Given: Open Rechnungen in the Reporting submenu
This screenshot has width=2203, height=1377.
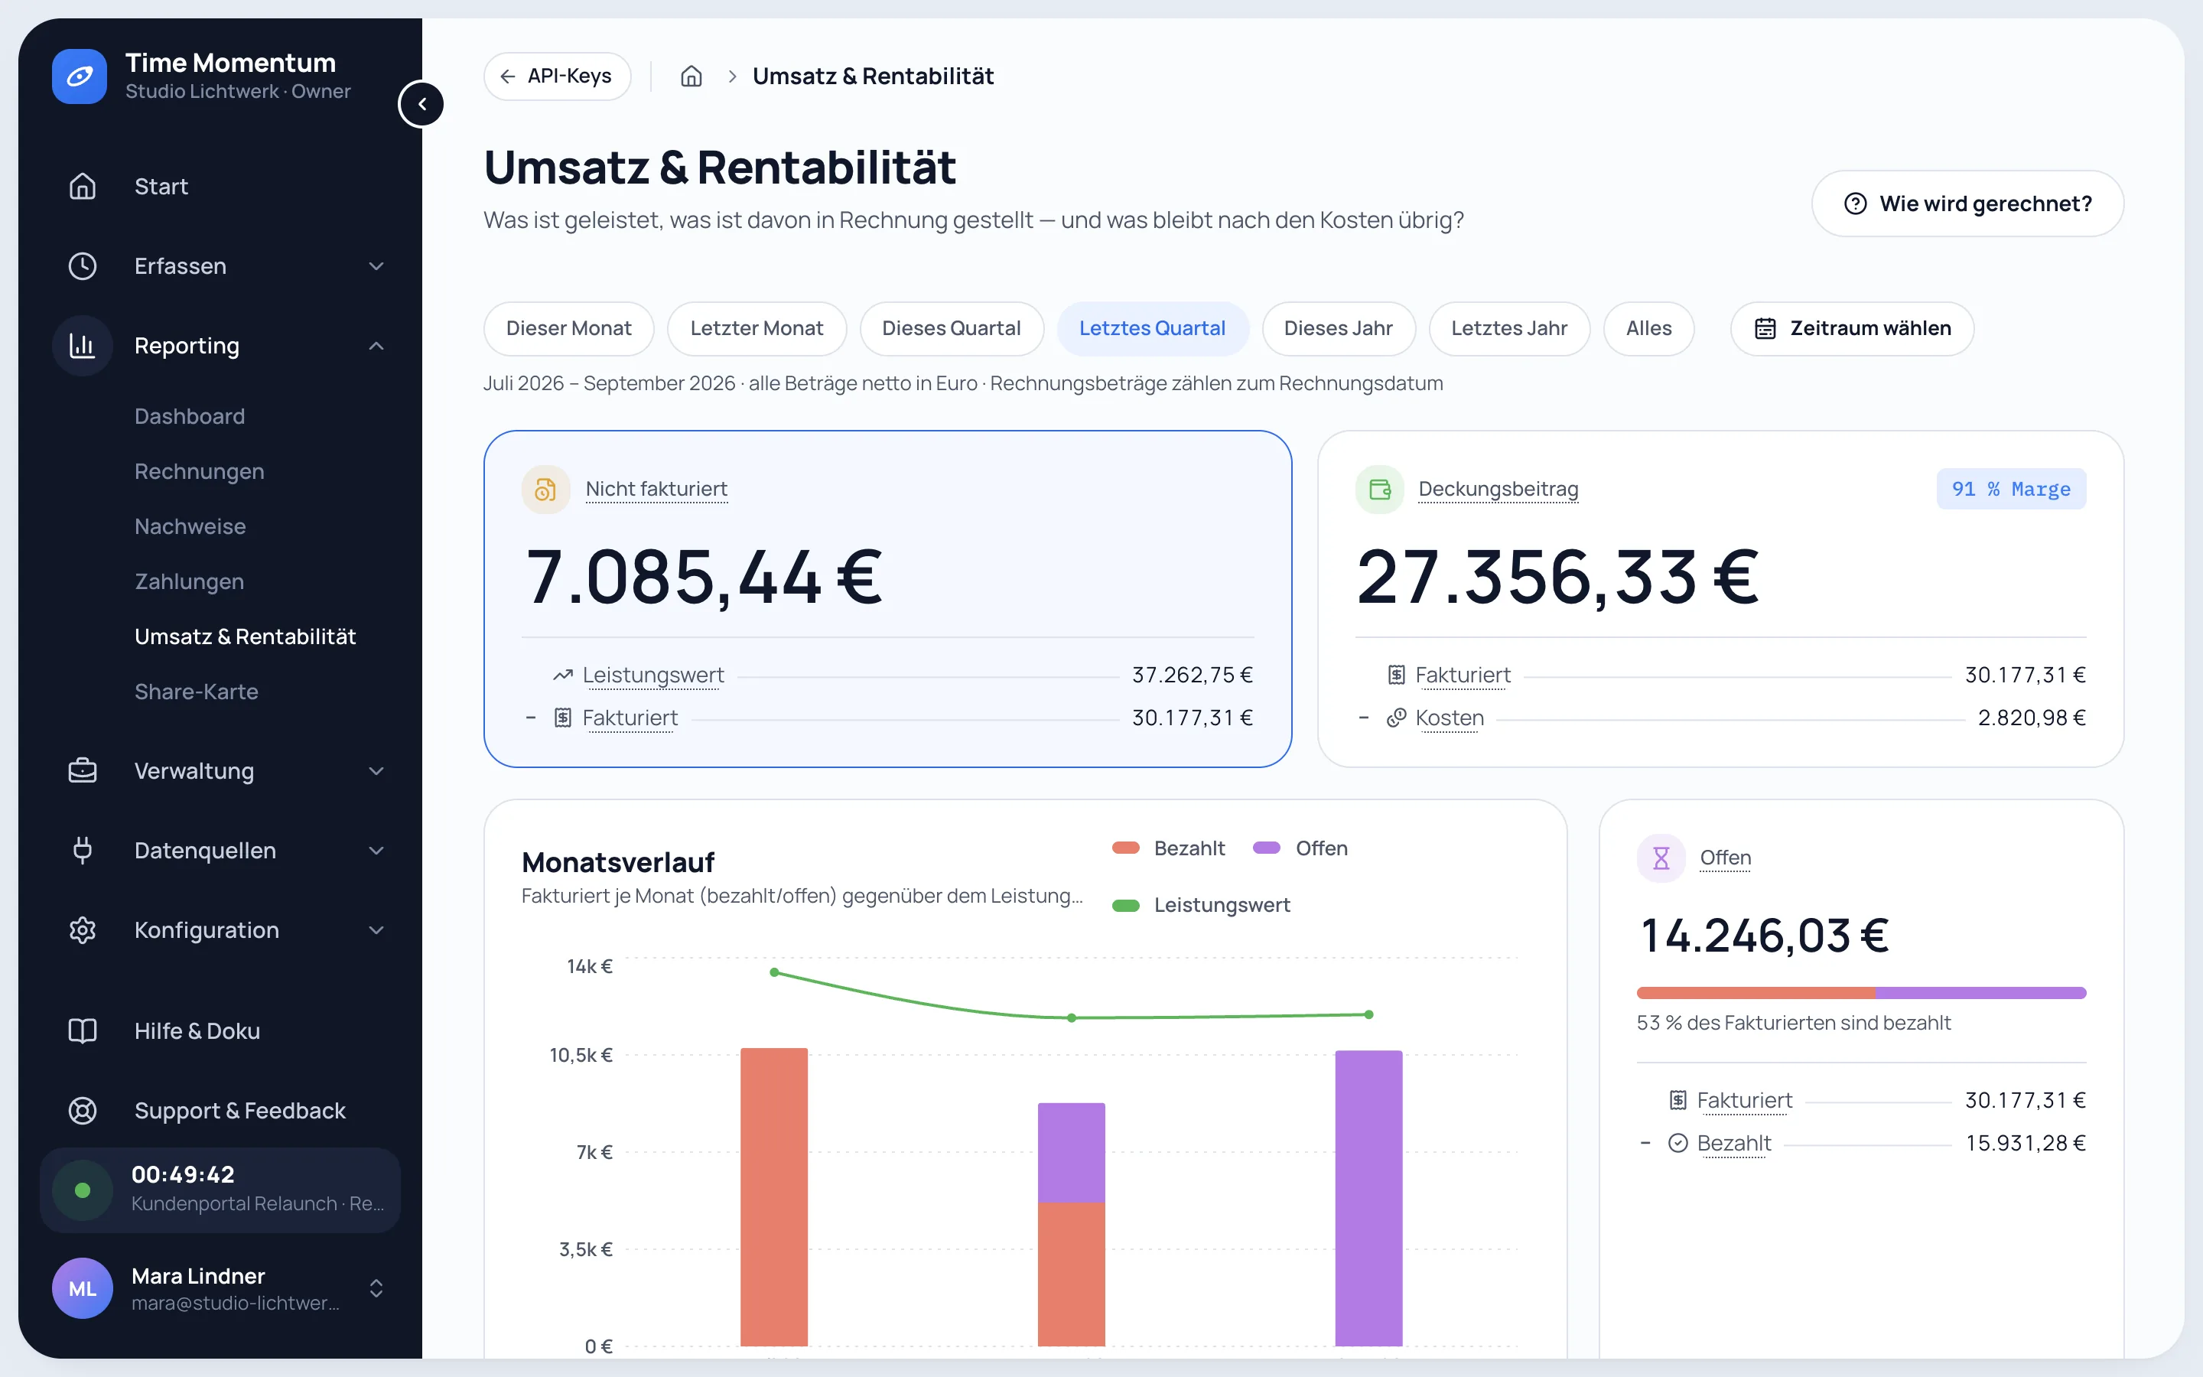Looking at the screenshot, I should (200, 470).
